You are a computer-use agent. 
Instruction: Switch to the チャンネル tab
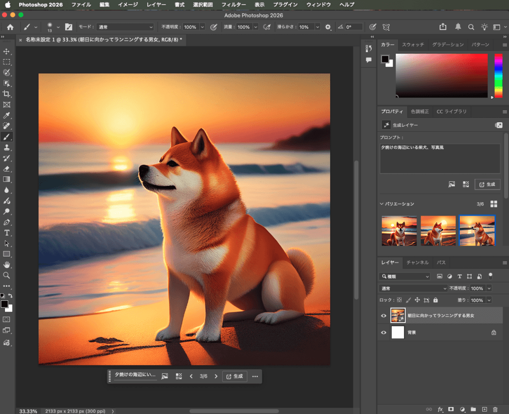click(x=418, y=262)
